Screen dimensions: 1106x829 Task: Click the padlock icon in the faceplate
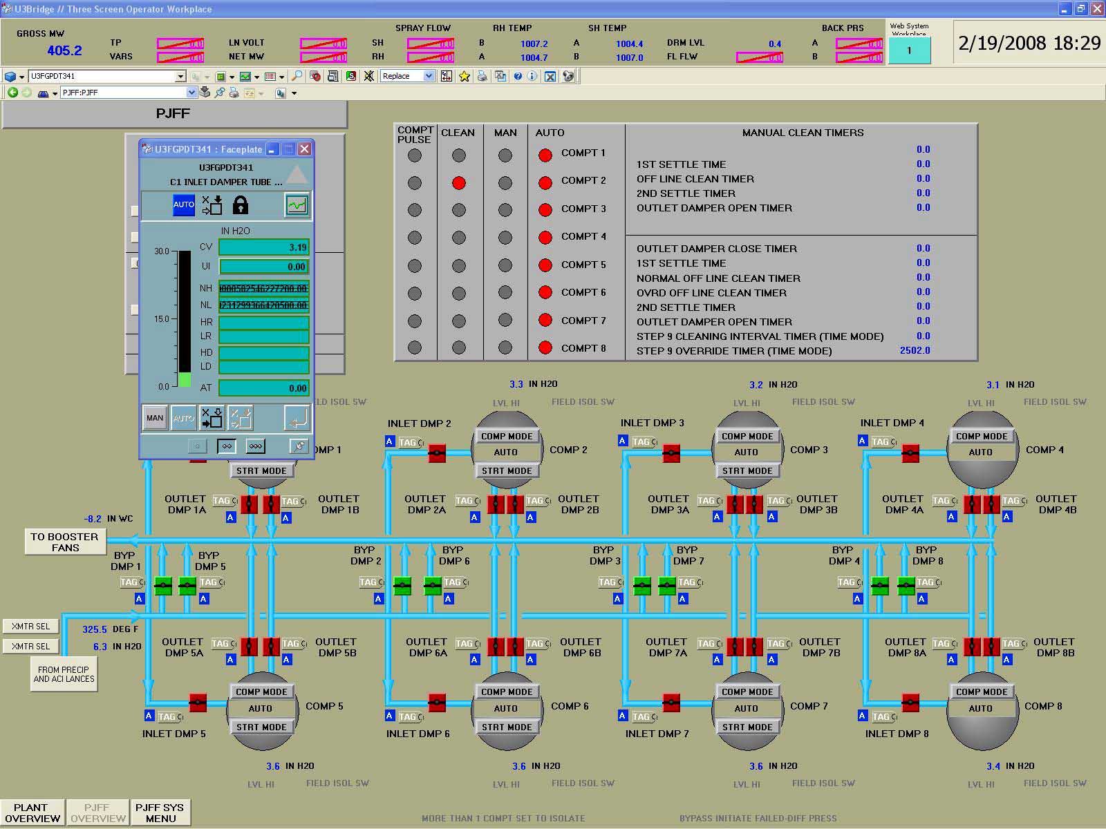coord(240,204)
